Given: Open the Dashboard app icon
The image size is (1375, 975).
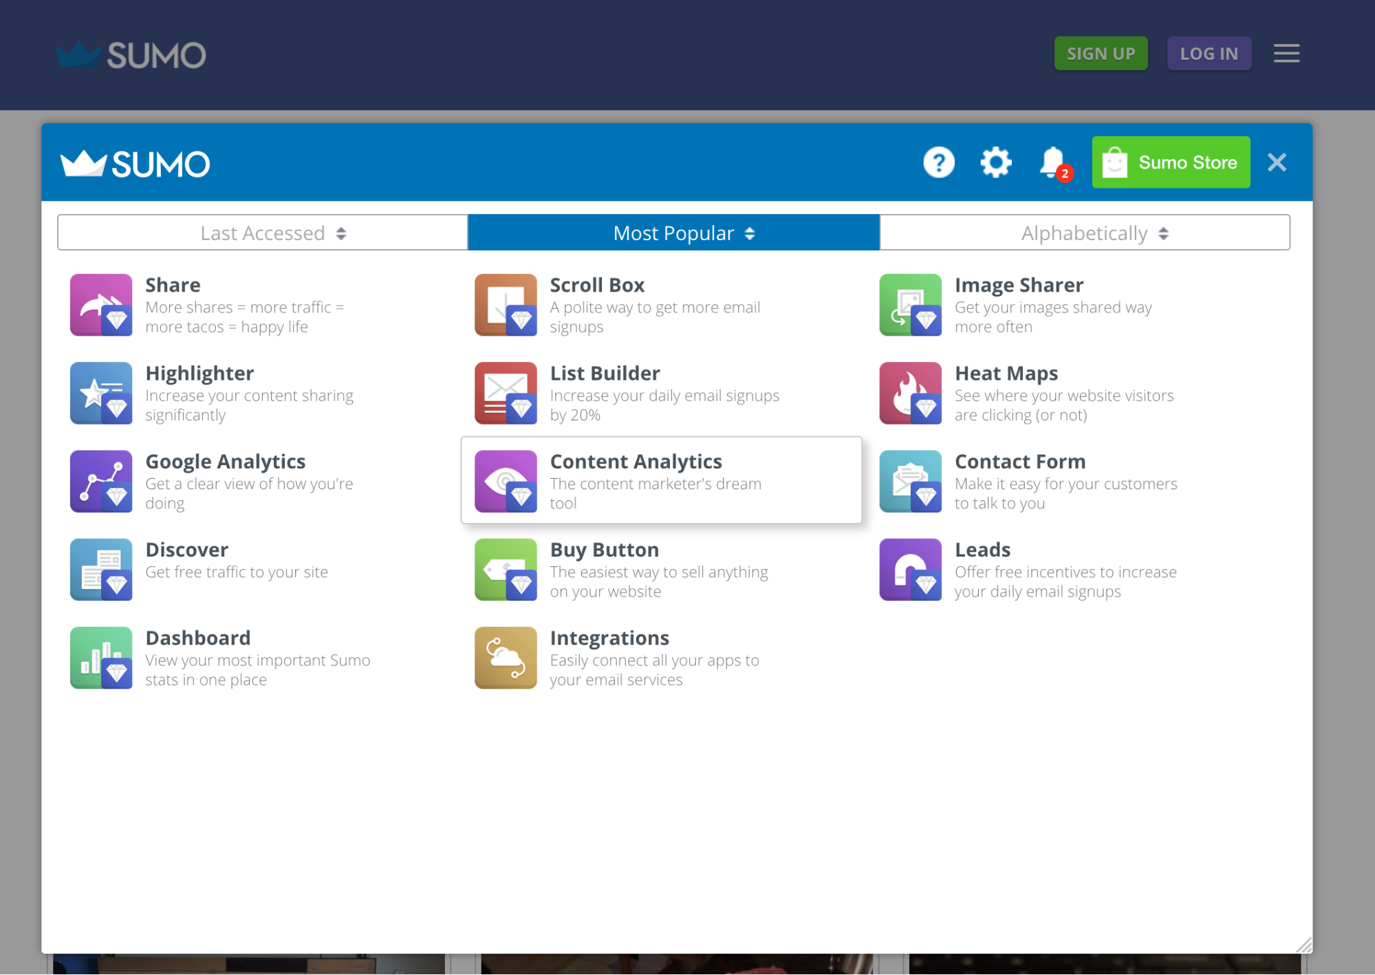Looking at the screenshot, I should pos(101,657).
